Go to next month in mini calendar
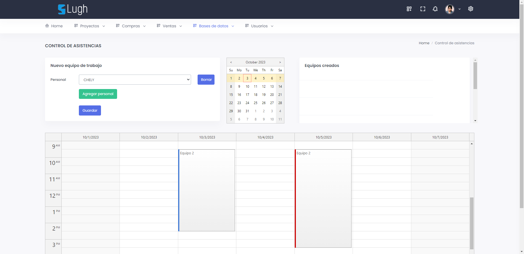Screen dimensions: 524x254 (x=280, y=62)
